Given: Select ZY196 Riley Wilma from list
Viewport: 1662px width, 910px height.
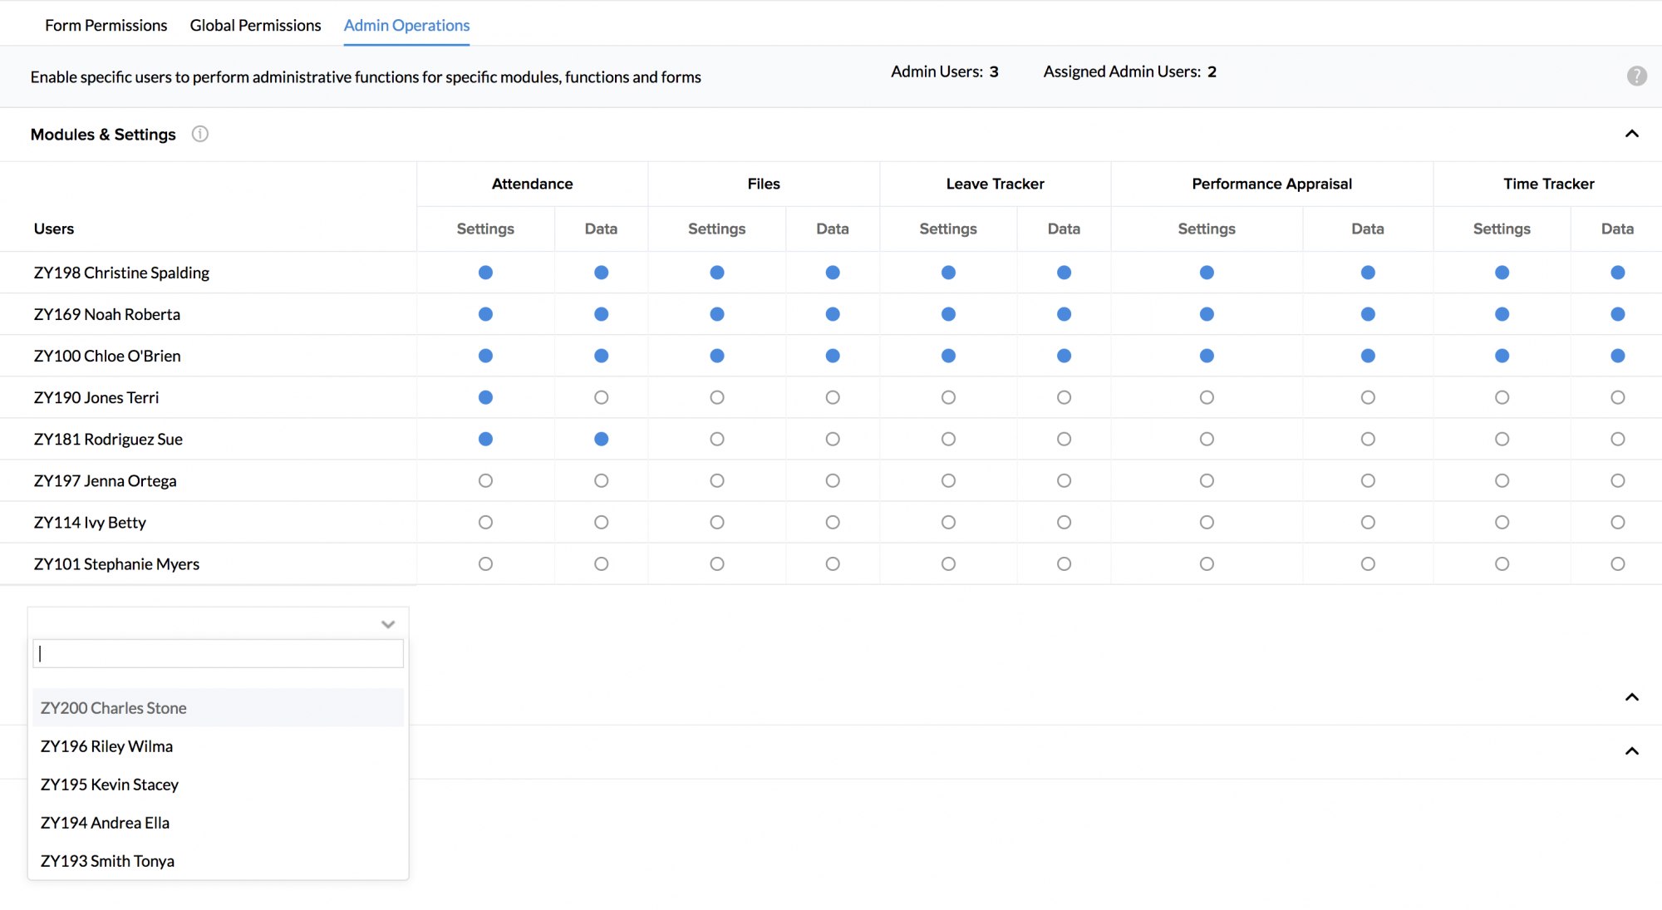Looking at the screenshot, I should tap(107, 746).
